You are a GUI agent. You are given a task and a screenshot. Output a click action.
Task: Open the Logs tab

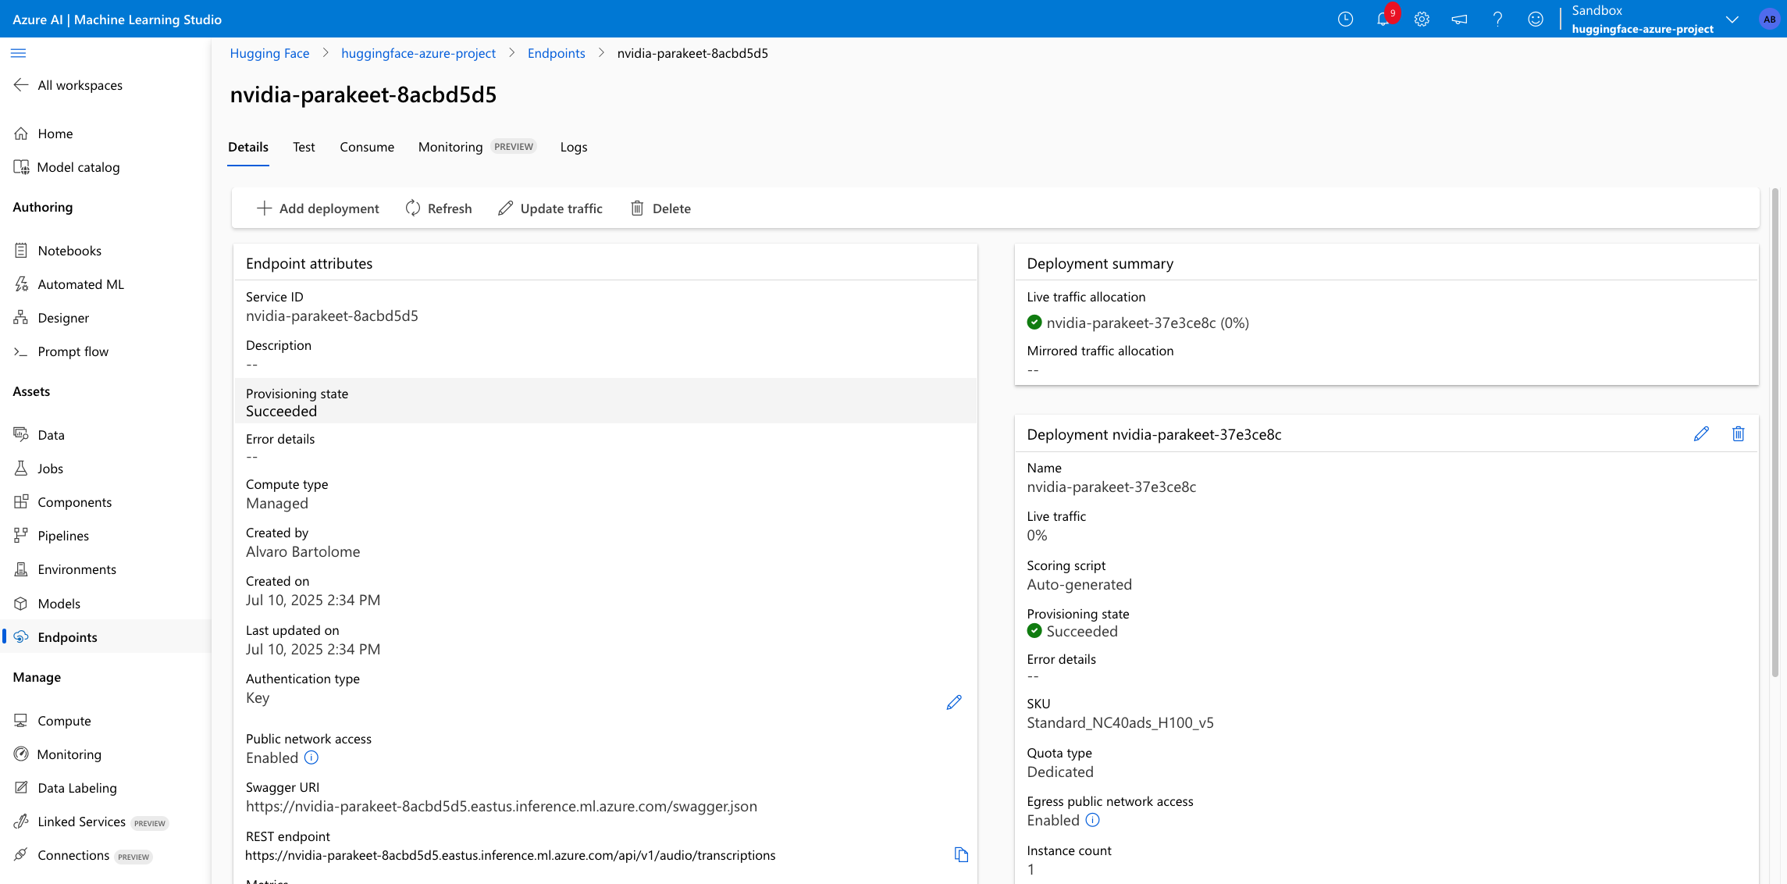coord(573,147)
